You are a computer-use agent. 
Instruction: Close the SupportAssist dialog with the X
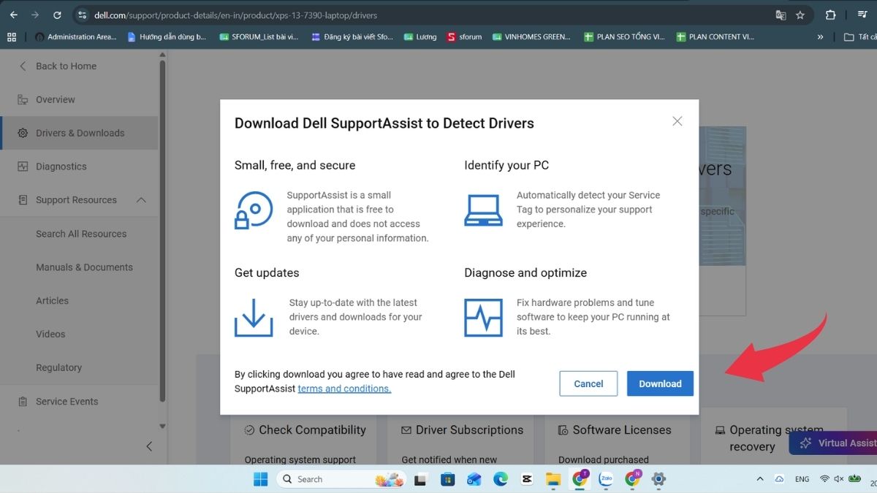(677, 121)
